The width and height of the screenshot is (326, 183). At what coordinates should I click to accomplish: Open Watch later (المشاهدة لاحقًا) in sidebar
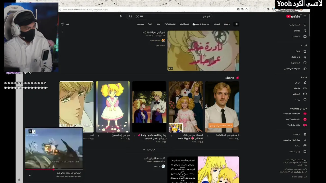tap(298, 63)
